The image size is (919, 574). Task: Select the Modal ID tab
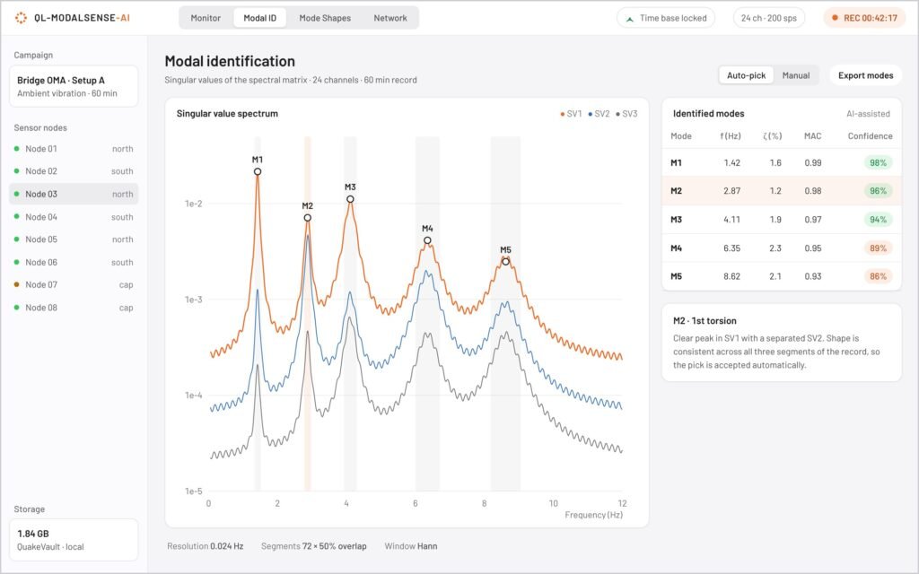click(259, 18)
